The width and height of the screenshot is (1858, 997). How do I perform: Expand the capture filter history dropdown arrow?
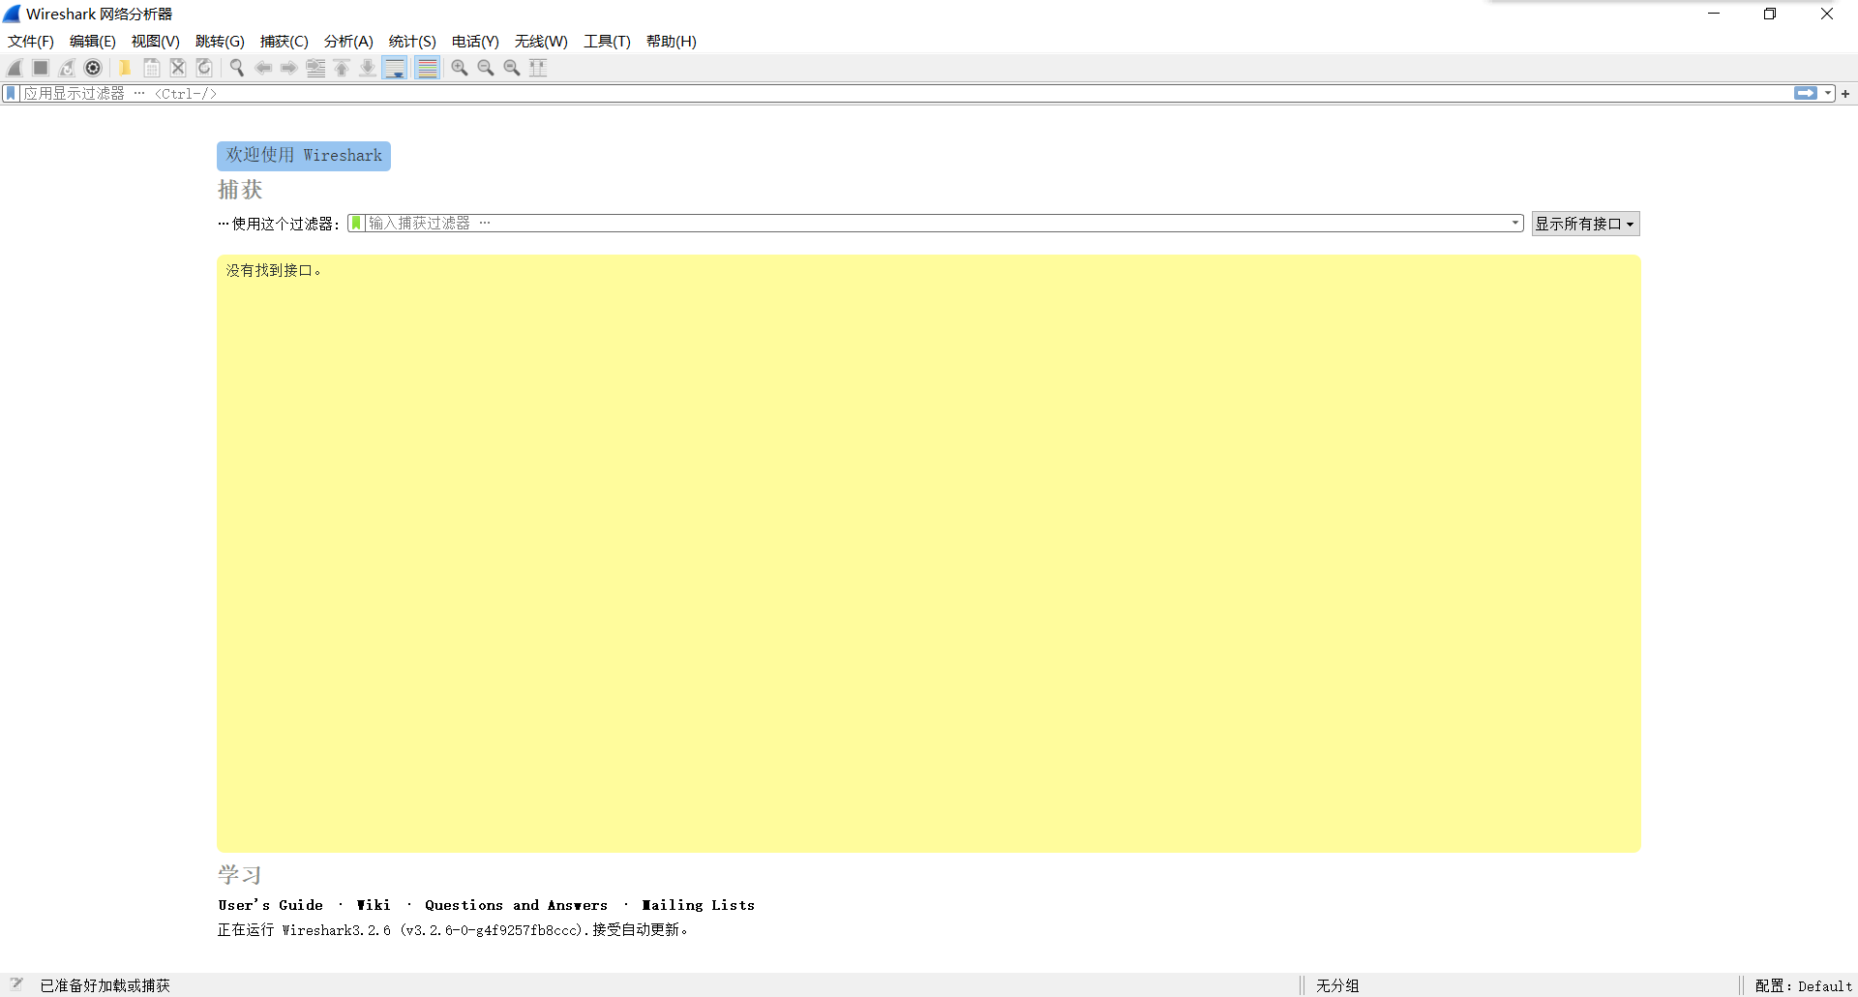coord(1514,224)
